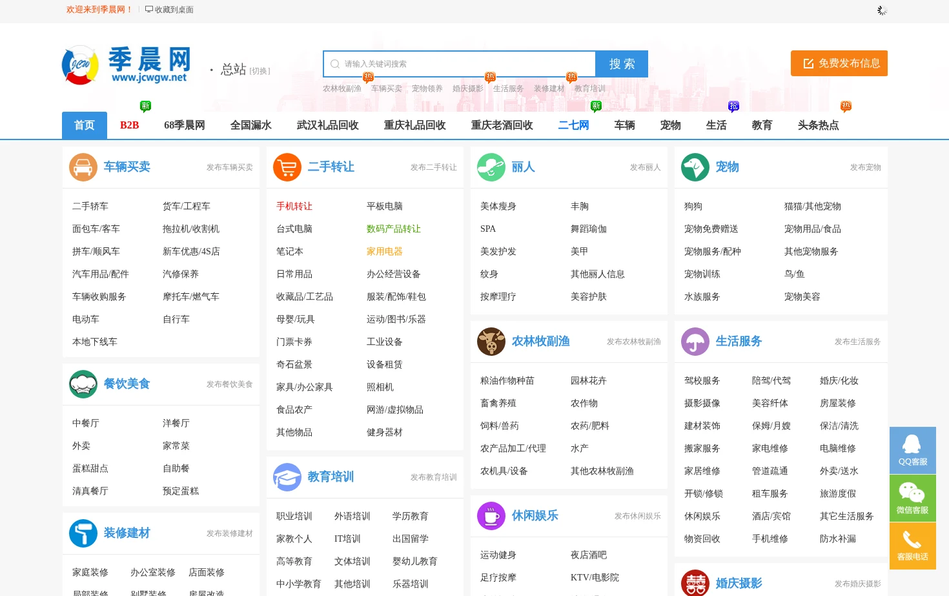
Task: Open the QQ客服 penguin chat
Action: point(913,450)
